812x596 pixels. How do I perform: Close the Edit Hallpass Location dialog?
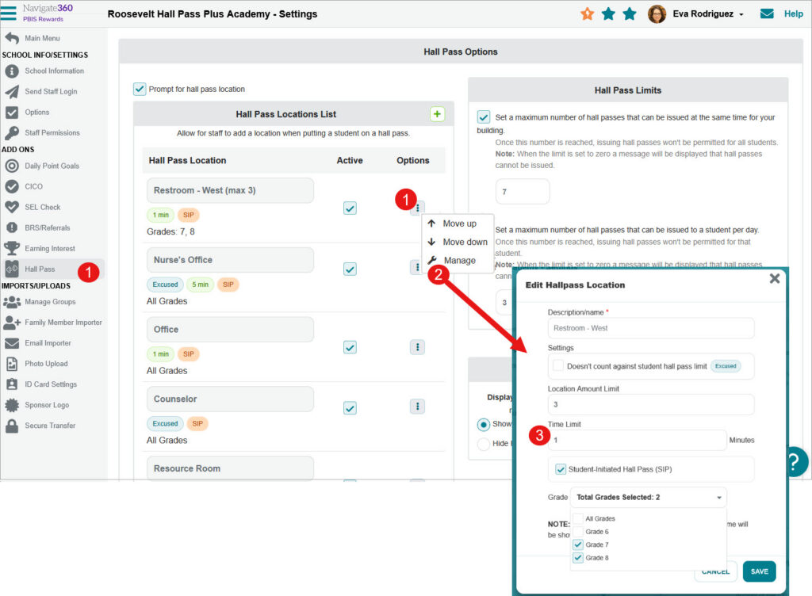[774, 278]
